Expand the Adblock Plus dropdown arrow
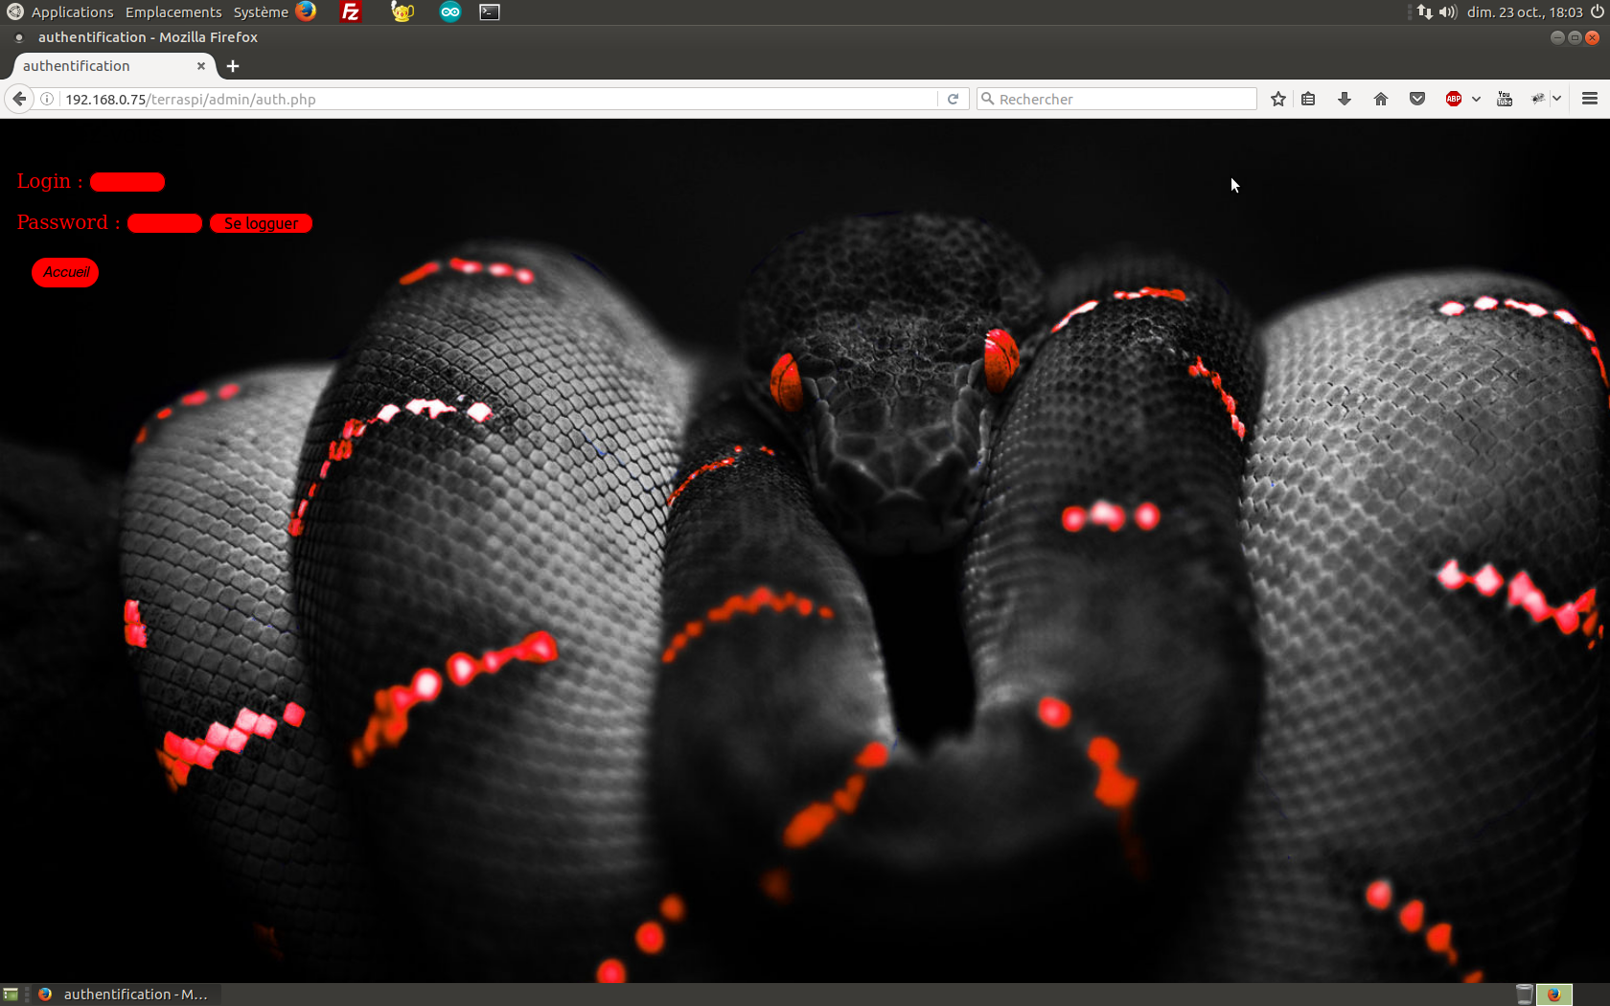Screen dimensions: 1610x1006 click(x=1476, y=99)
